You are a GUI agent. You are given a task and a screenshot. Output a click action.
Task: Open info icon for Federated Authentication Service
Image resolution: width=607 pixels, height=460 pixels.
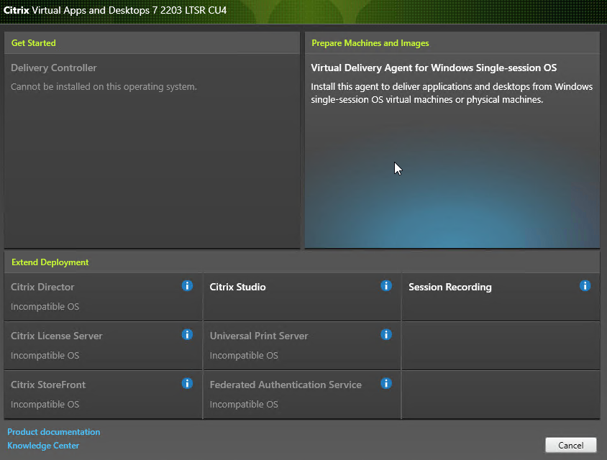(x=386, y=383)
